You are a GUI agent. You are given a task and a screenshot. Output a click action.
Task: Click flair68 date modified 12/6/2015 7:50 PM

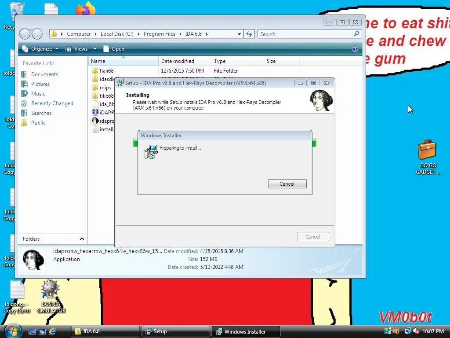(182, 71)
